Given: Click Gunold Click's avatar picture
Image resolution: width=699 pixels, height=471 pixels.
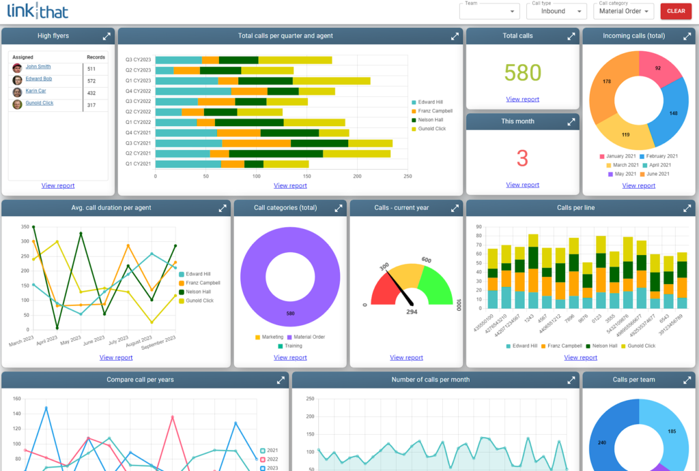Looking at the screenshot, I should click(x=17, y=104).
